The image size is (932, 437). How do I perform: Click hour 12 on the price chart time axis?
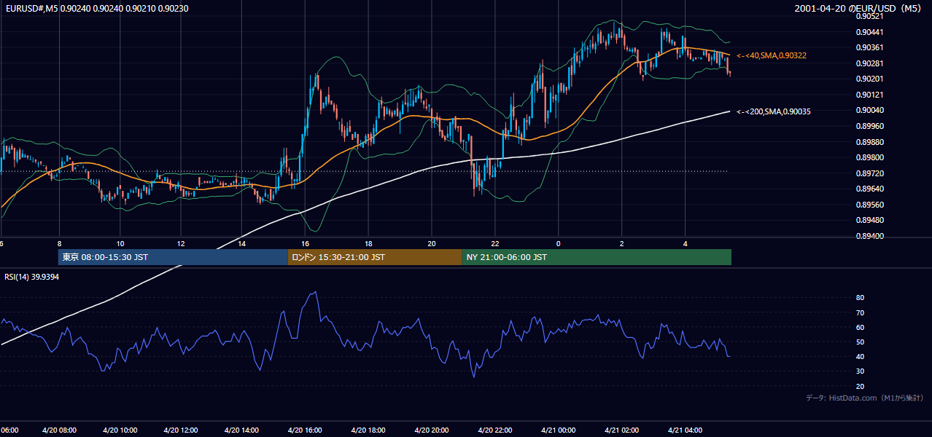[x=181, y=243]
